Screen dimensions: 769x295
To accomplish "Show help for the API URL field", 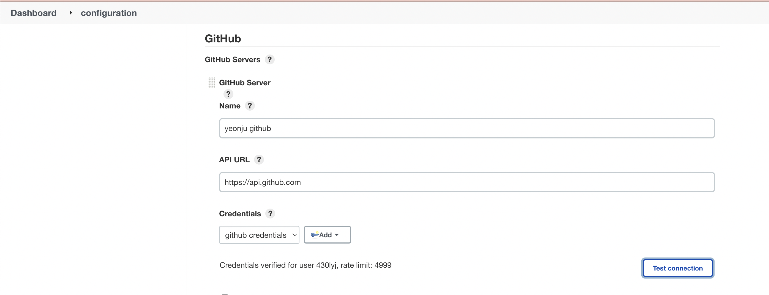I will click(x=259, y=160).
